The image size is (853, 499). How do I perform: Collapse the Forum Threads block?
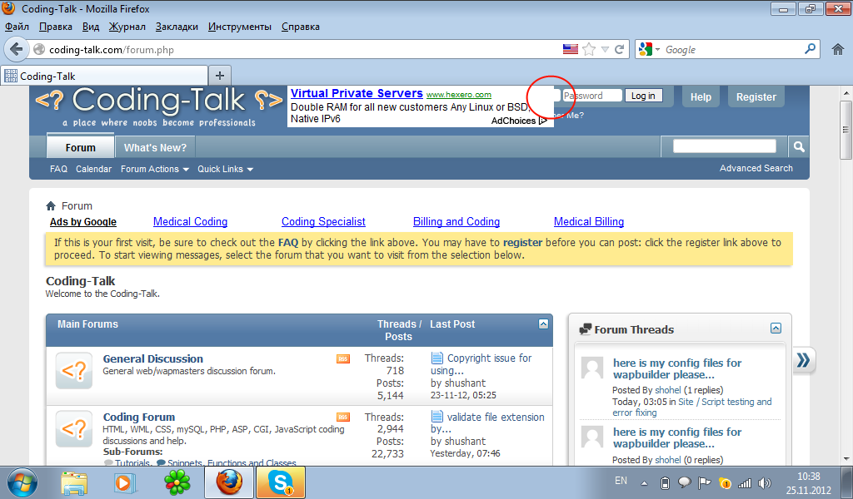[x=776, y=329]
